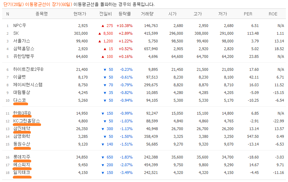Open the 대림통상 stock link
Screen dimensions: 288x182
click(21, 93)
